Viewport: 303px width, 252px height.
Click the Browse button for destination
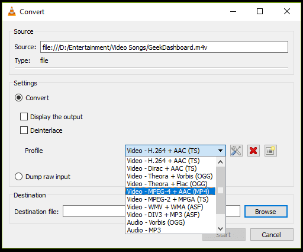click(266, 212)
